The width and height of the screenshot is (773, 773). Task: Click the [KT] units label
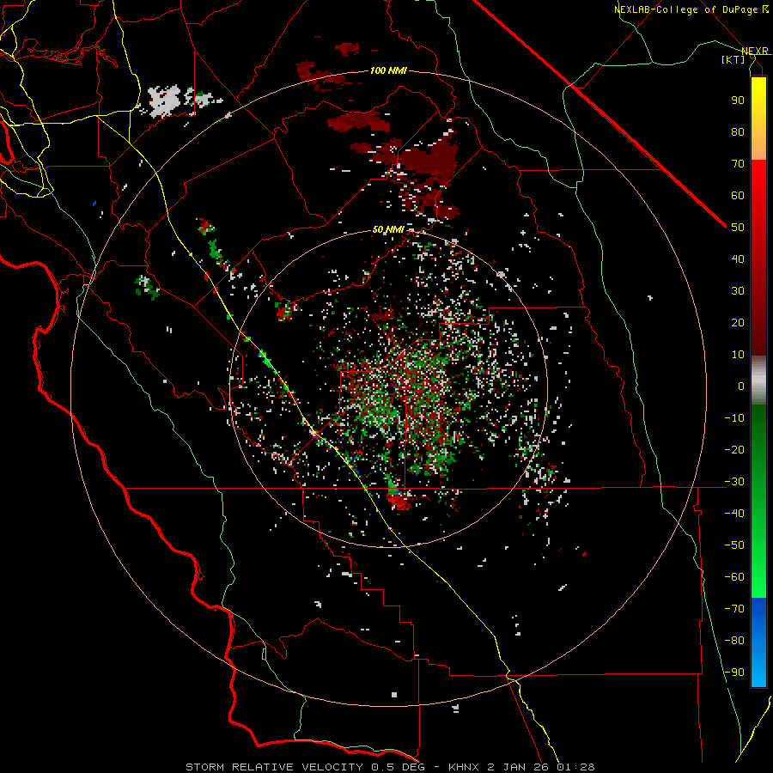(733, 59)
